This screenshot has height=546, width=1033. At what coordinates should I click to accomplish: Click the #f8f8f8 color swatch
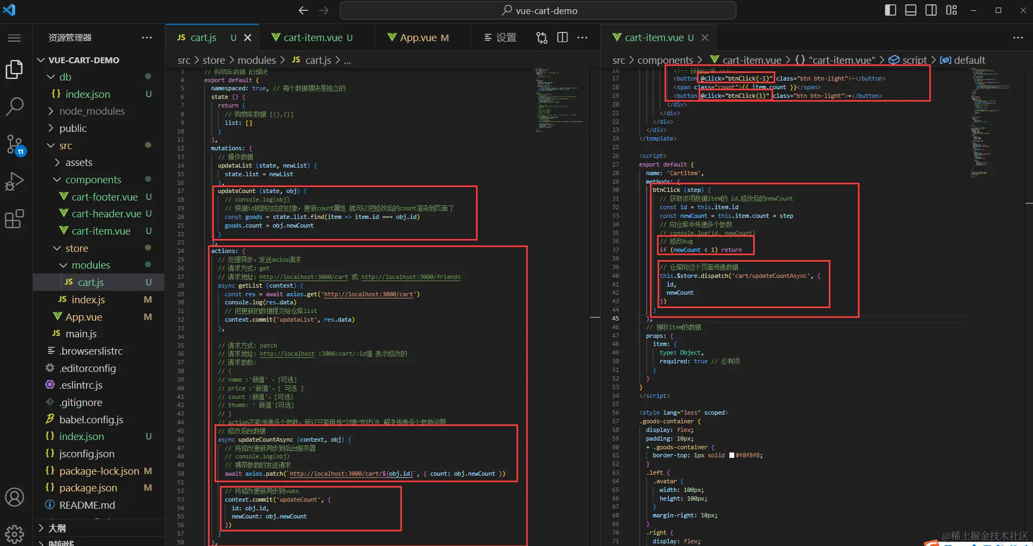732,455
